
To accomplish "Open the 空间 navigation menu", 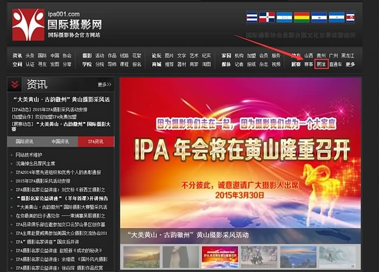I will [17, 64].
